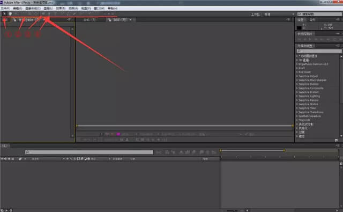Click the timeline layer search field

tap(90, 152)
